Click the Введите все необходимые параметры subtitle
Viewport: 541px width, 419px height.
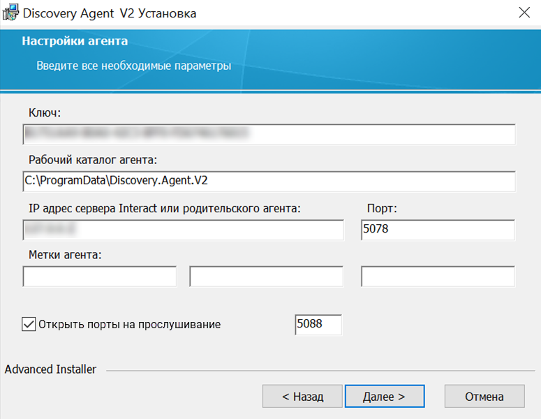point(134,66)
